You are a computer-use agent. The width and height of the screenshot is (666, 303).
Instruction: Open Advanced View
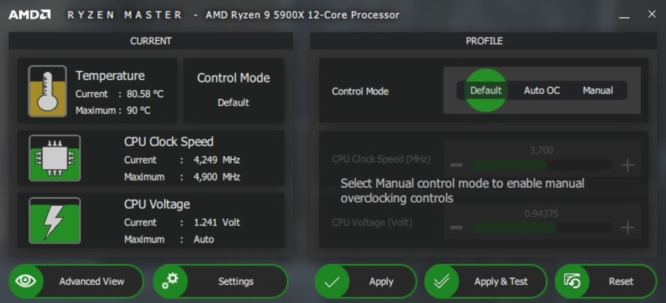[76, 281]
